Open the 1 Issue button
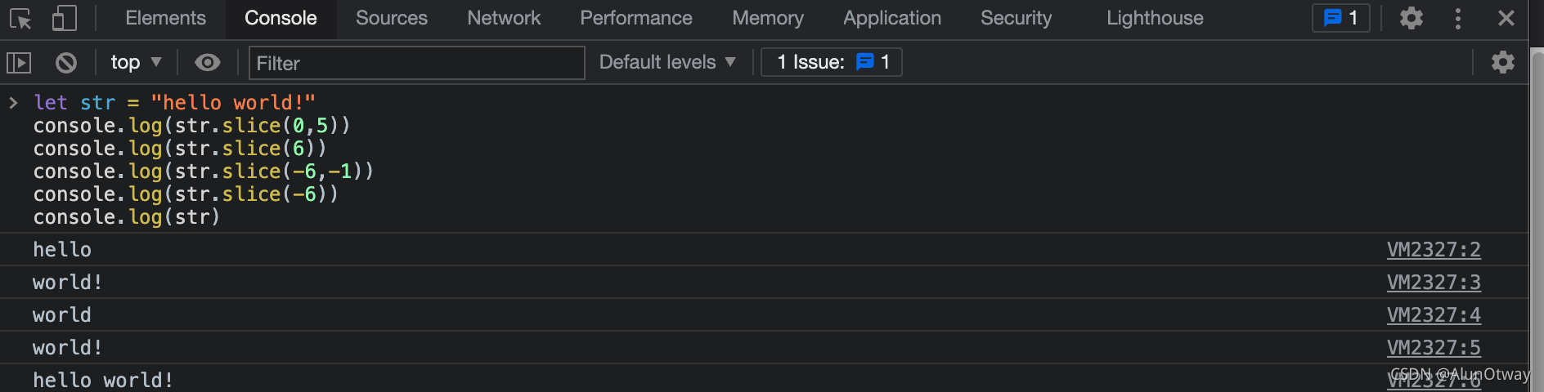The height and width of the screenshot is (392, 1544). [832, 62]
